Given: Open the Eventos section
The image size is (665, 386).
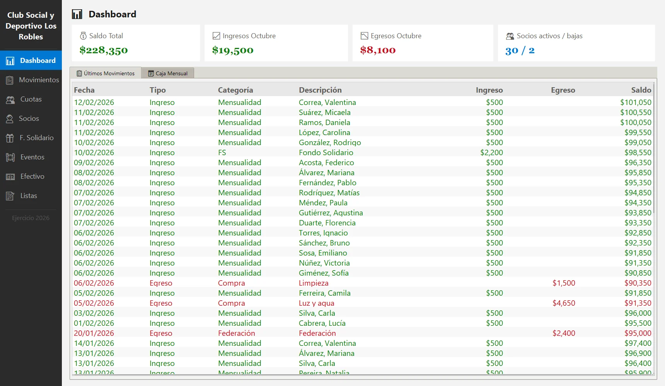Looking at the screenshot, I should 31,157.
